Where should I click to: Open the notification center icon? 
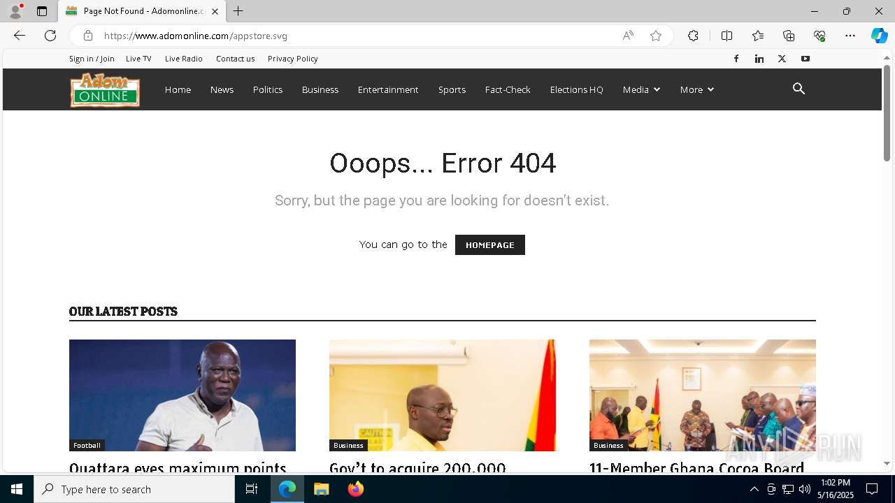coord(872,489)
